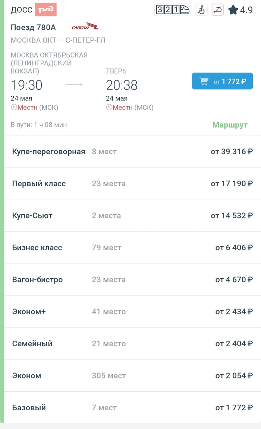Open the Маршрут route link
The width and height of the screenshot is (261, 429).
(230, 125)
